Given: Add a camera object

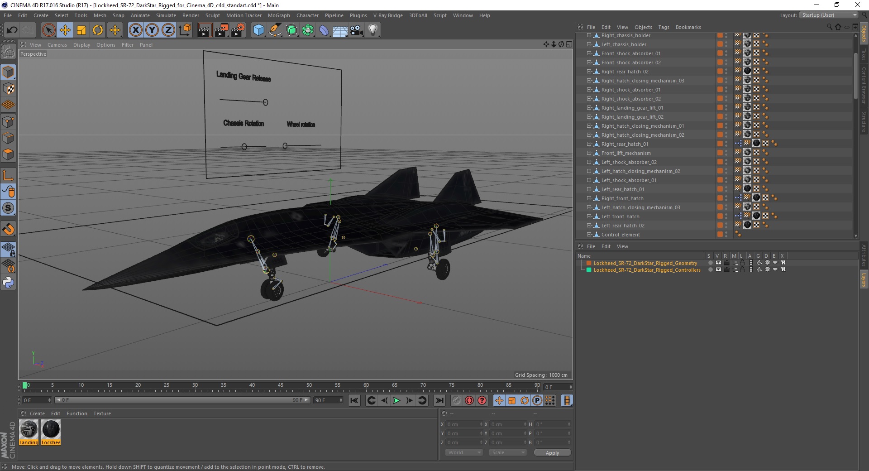Looking at the screenshot, I should click(357, 30).
